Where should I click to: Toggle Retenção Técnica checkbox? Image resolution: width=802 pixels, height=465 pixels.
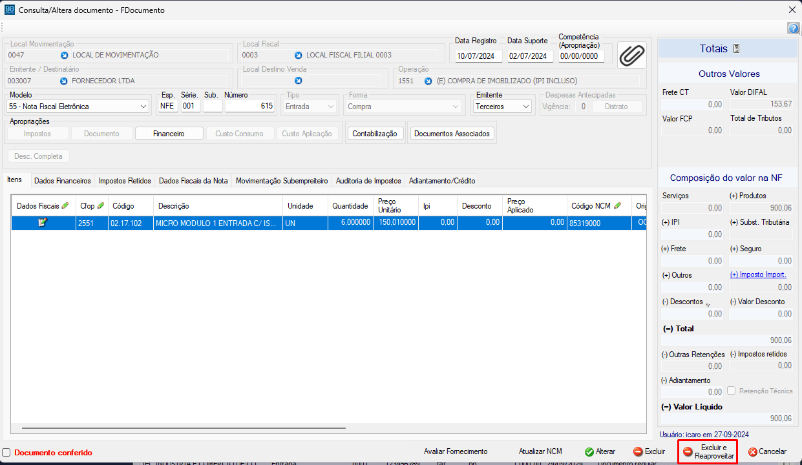tap(731, 390)
